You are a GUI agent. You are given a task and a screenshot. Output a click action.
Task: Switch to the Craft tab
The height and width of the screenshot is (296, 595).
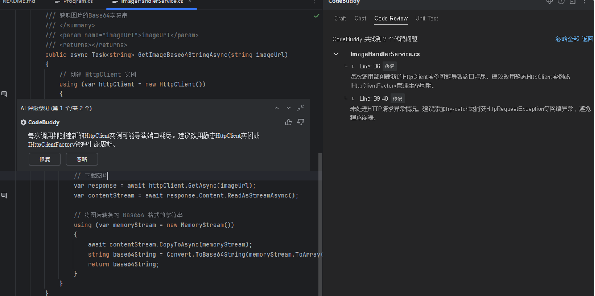[340, 18]
